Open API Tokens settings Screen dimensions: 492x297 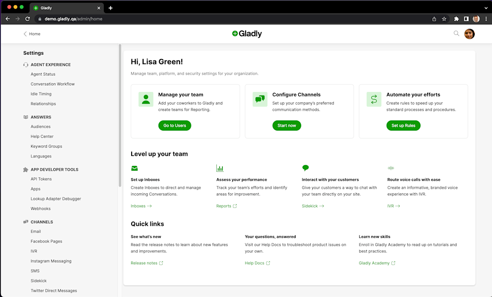pyautogui.click(x=41, y=179)
